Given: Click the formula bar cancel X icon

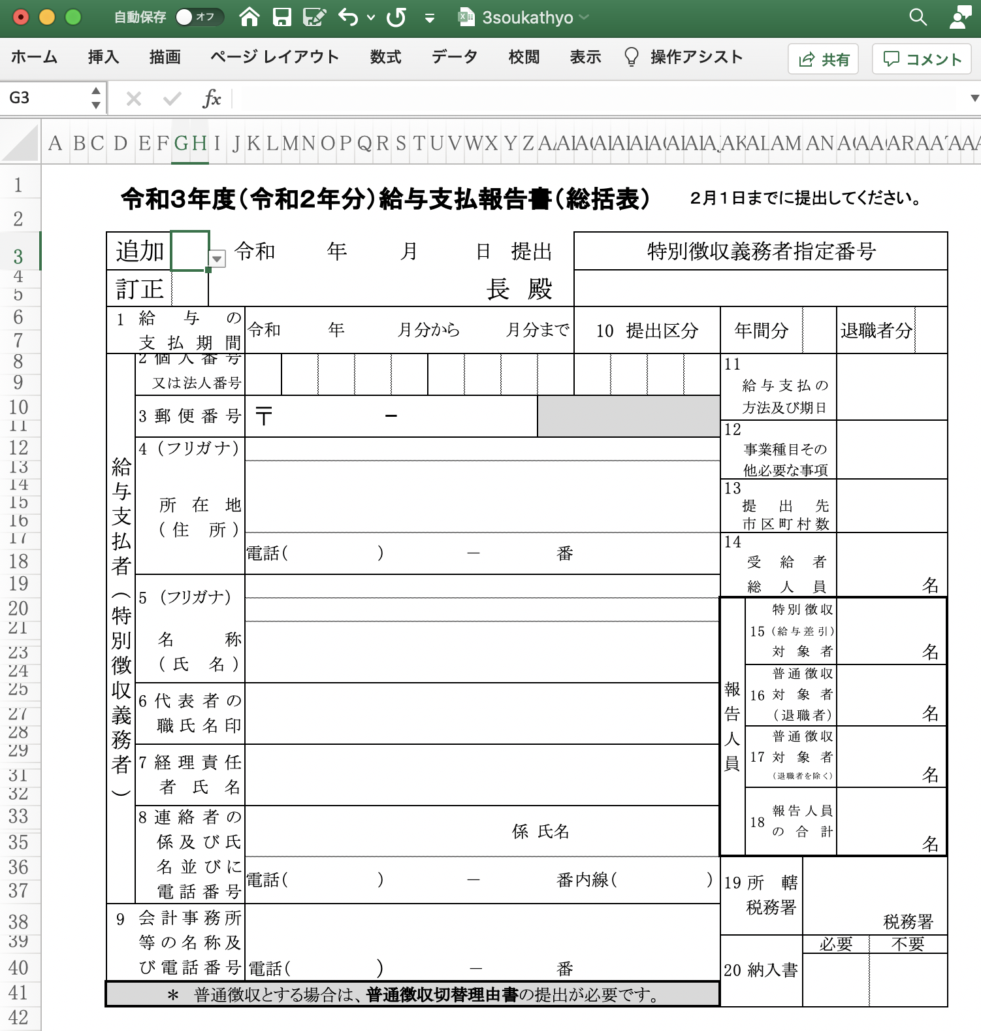Looking at the screenshot, I should pyautogui.click(x=133, y=99).
